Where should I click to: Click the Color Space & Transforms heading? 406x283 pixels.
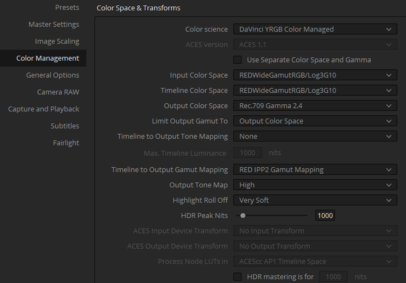pos(138,8)
